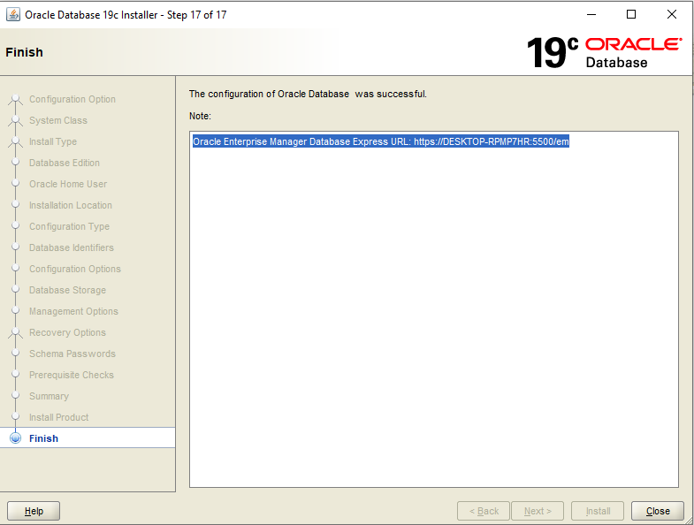Click the greyed-out Next button
Viewport: 694px width, 525px height.
tap(538, 511)
